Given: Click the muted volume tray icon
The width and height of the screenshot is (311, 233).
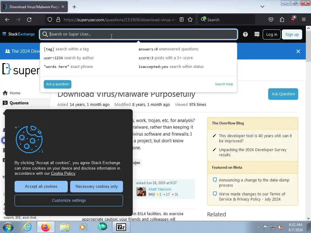Looking at the screenshot, I should pyautogui.click(x=280, y=228).
